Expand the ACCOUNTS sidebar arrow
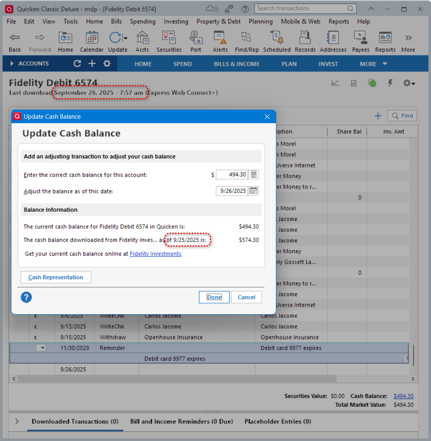Image resolution: width=431 pixels, height=441 pixels. [12, 63]
